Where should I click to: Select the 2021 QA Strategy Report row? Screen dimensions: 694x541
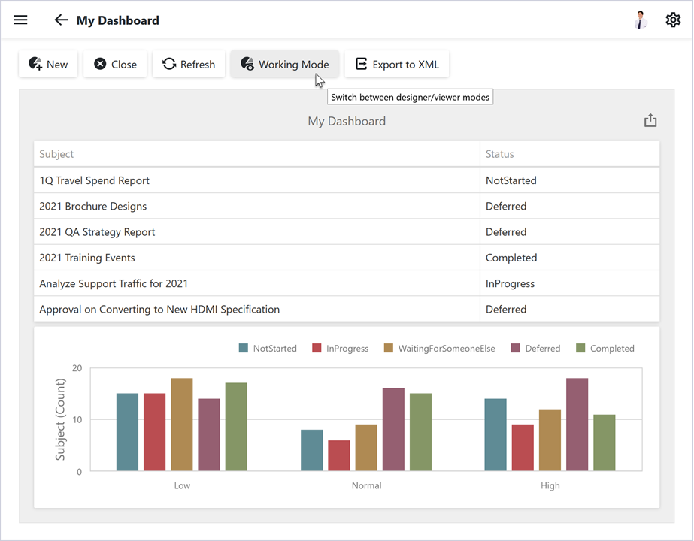click(x=347, y=231)
